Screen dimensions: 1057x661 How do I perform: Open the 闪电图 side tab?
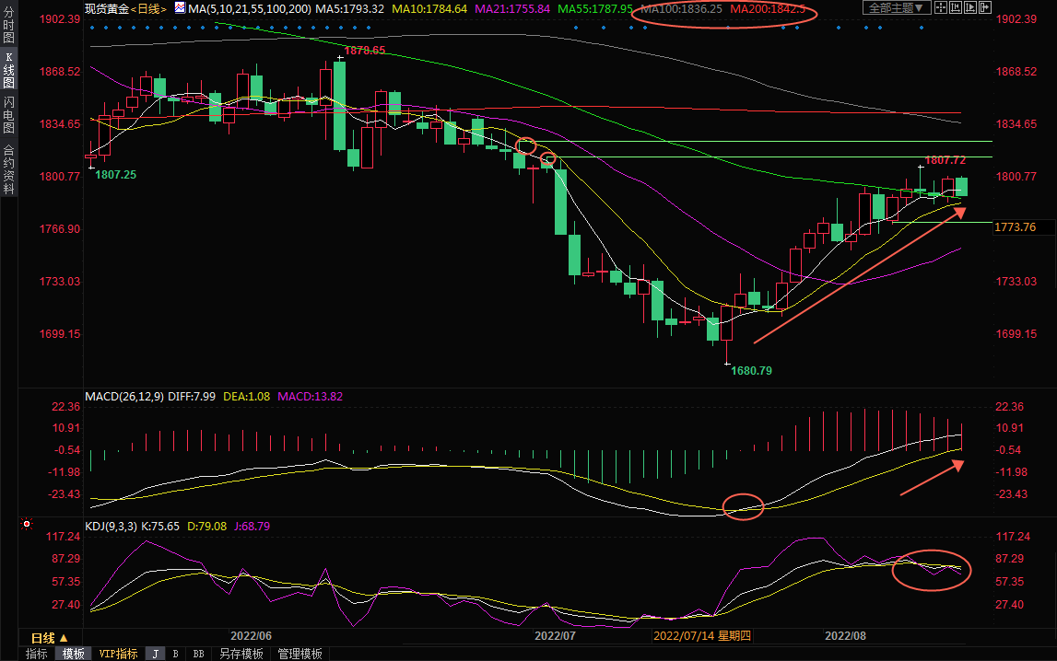tap(8, 116)
